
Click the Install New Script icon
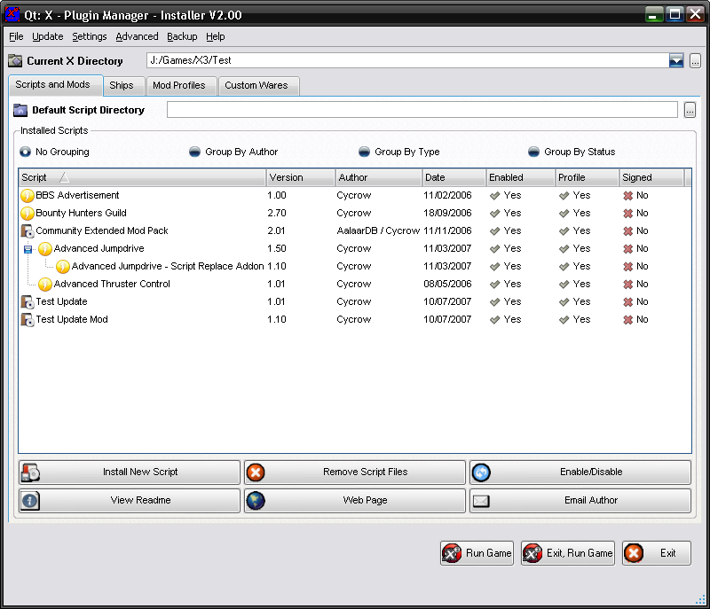pos(30,472)
